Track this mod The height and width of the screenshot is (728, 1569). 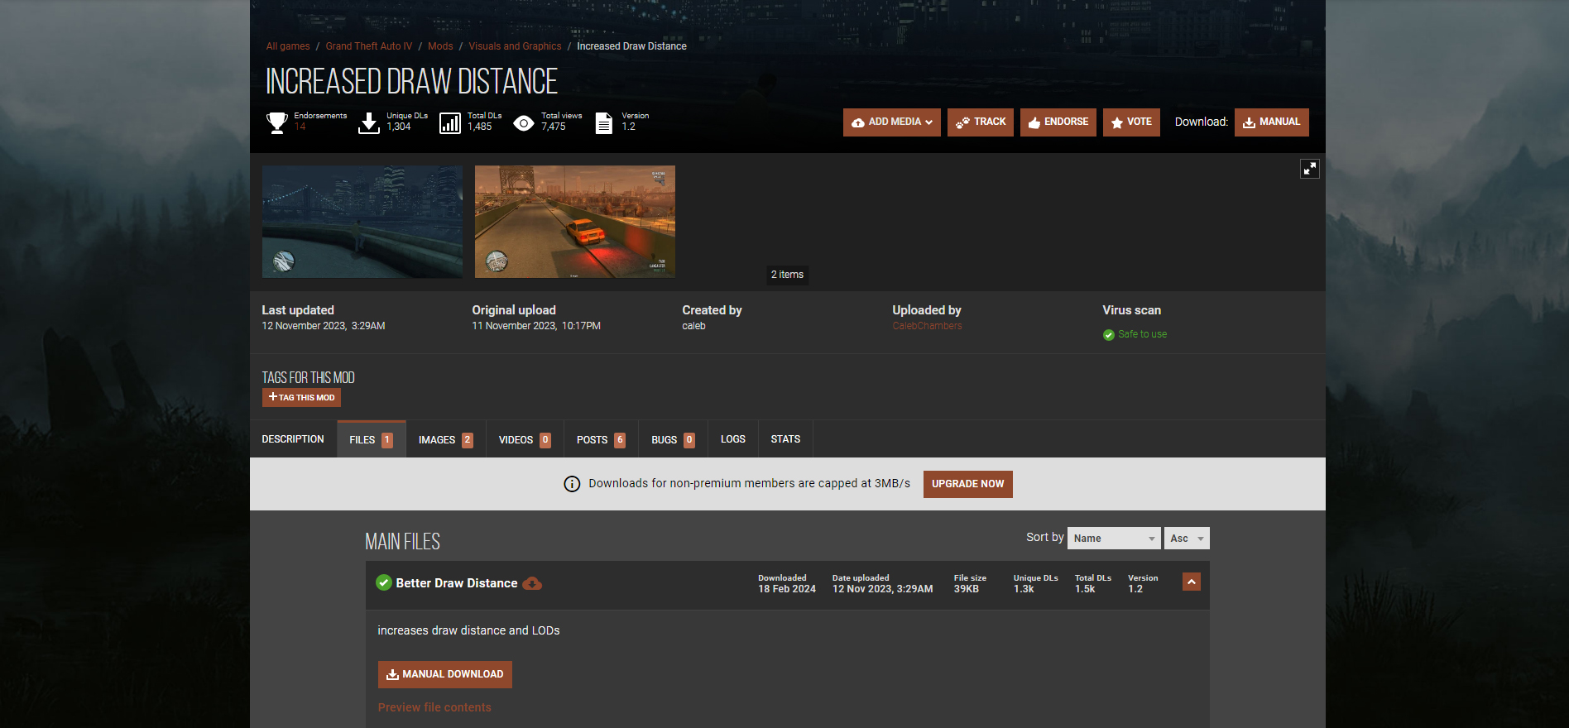(981, 122)
